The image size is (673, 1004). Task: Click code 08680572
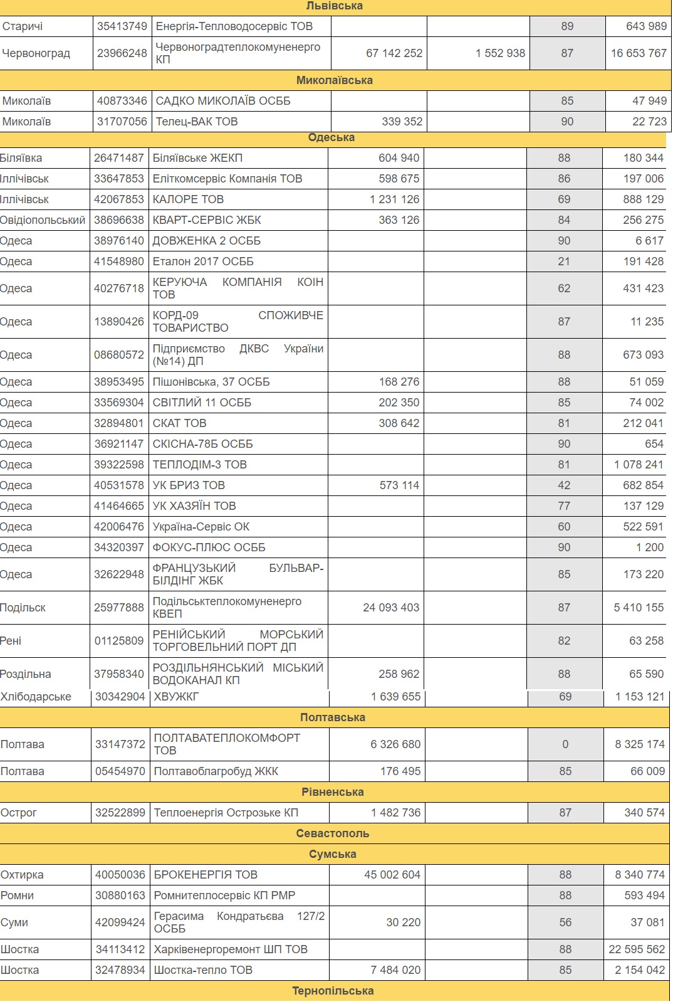point(119,355)
